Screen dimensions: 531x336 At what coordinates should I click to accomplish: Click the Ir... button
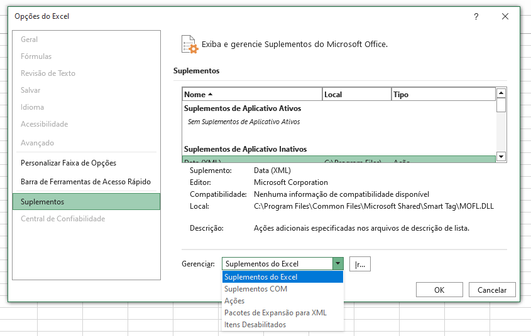[360, 264]
